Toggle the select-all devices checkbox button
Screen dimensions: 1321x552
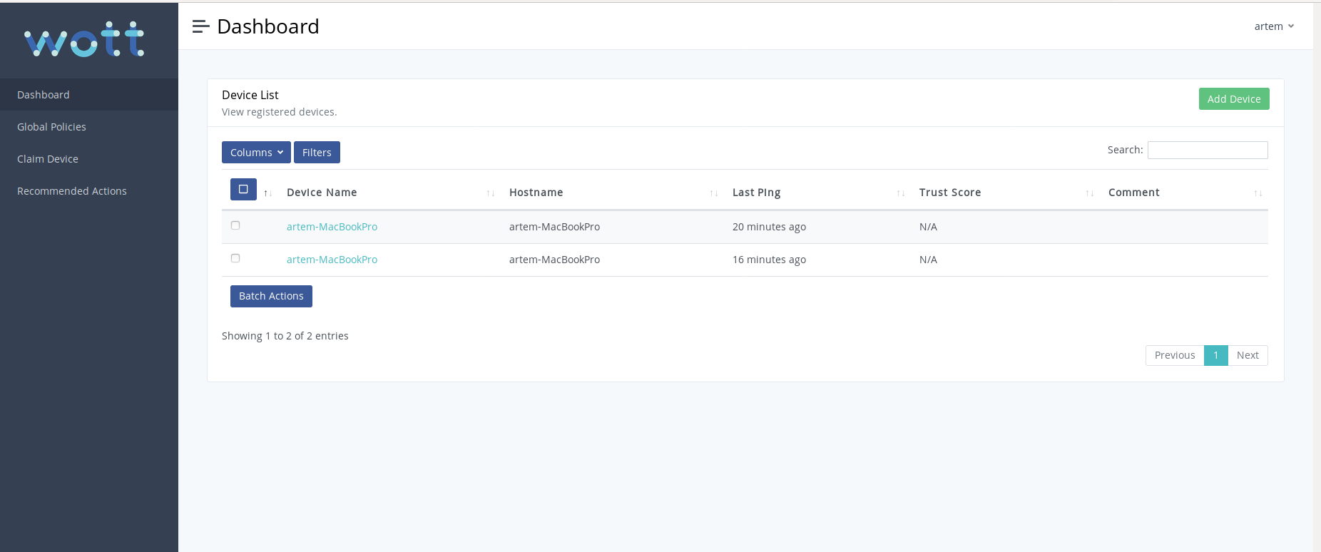pyautogui.click(x=243, y=189)
